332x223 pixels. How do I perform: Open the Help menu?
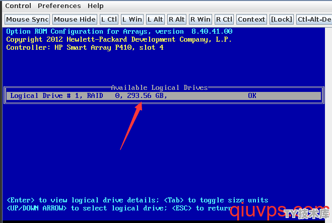[96, 6]
